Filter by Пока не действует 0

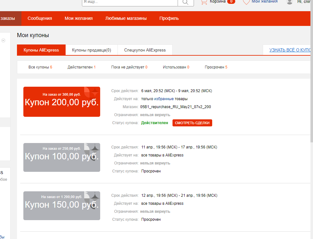[129, 67]
